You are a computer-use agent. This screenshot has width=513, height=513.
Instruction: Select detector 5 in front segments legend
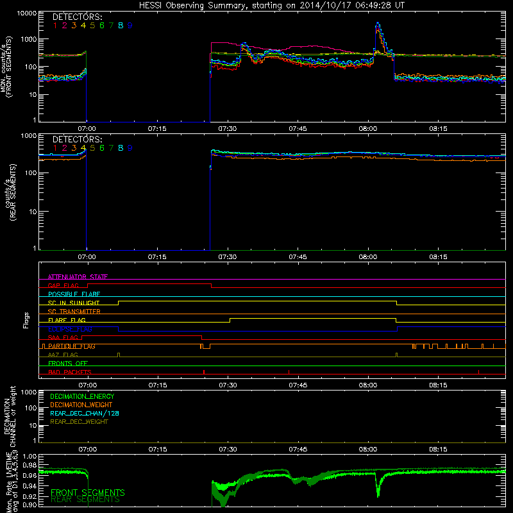[92, 26]
